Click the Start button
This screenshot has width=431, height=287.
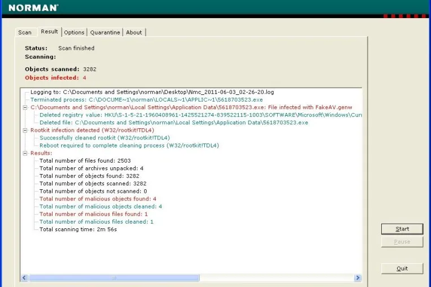pos(402,229)
